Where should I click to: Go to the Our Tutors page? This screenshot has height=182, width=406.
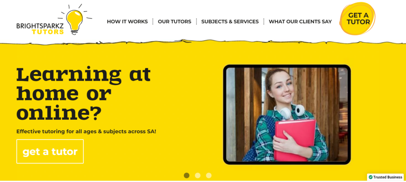click(174, 21)
